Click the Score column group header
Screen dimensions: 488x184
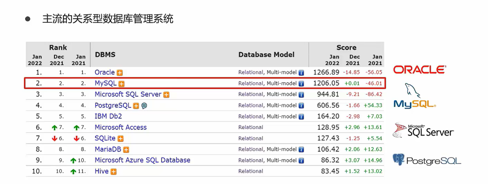[x=346, y=48]
